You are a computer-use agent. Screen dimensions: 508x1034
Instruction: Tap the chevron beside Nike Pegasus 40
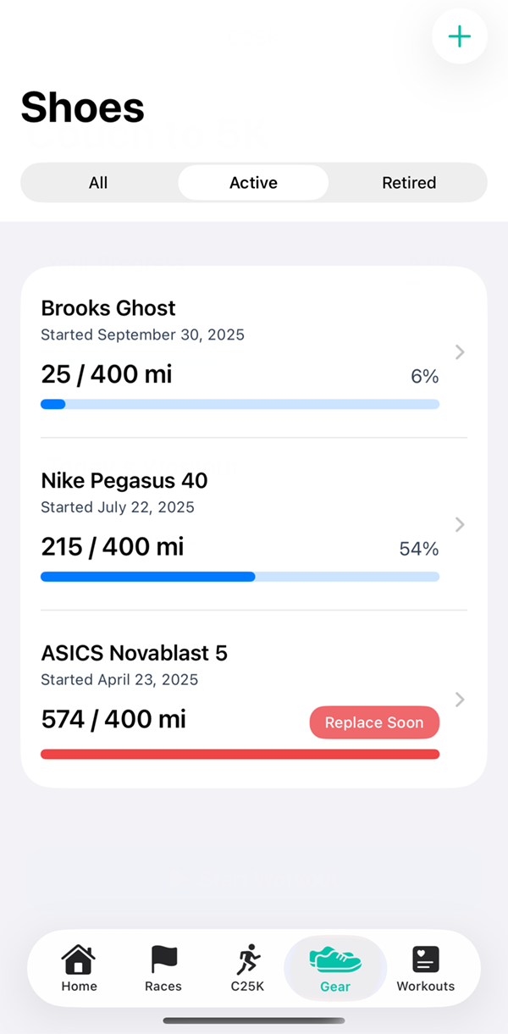coord(459,524)
